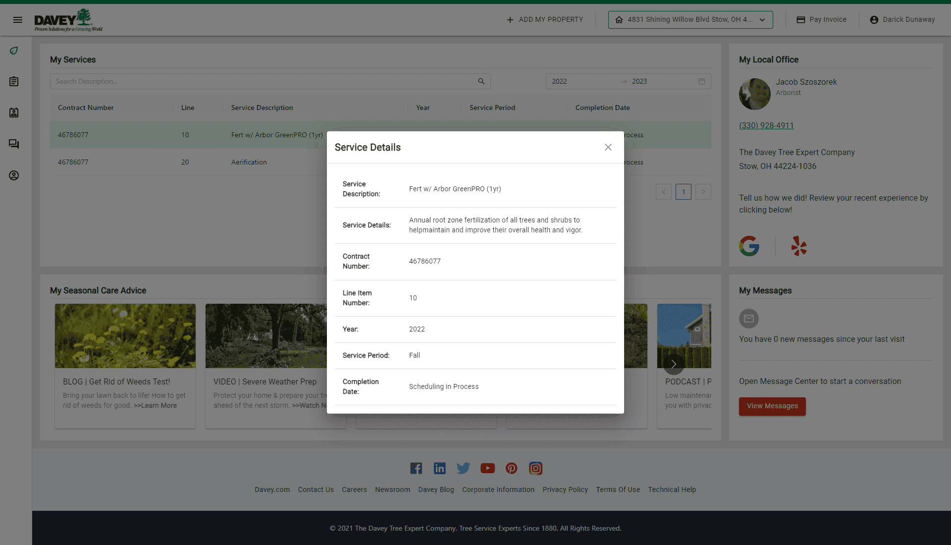Screen dimensions: 951x545
Task: Open the clipboard services icon in the sidebar
Action: point(14,82)
